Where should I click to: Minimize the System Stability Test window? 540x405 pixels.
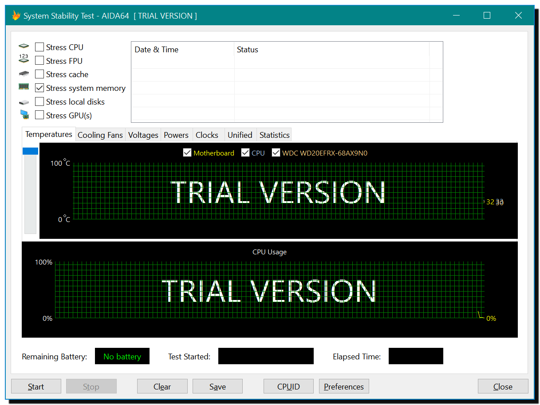click(x=457, y=16)
